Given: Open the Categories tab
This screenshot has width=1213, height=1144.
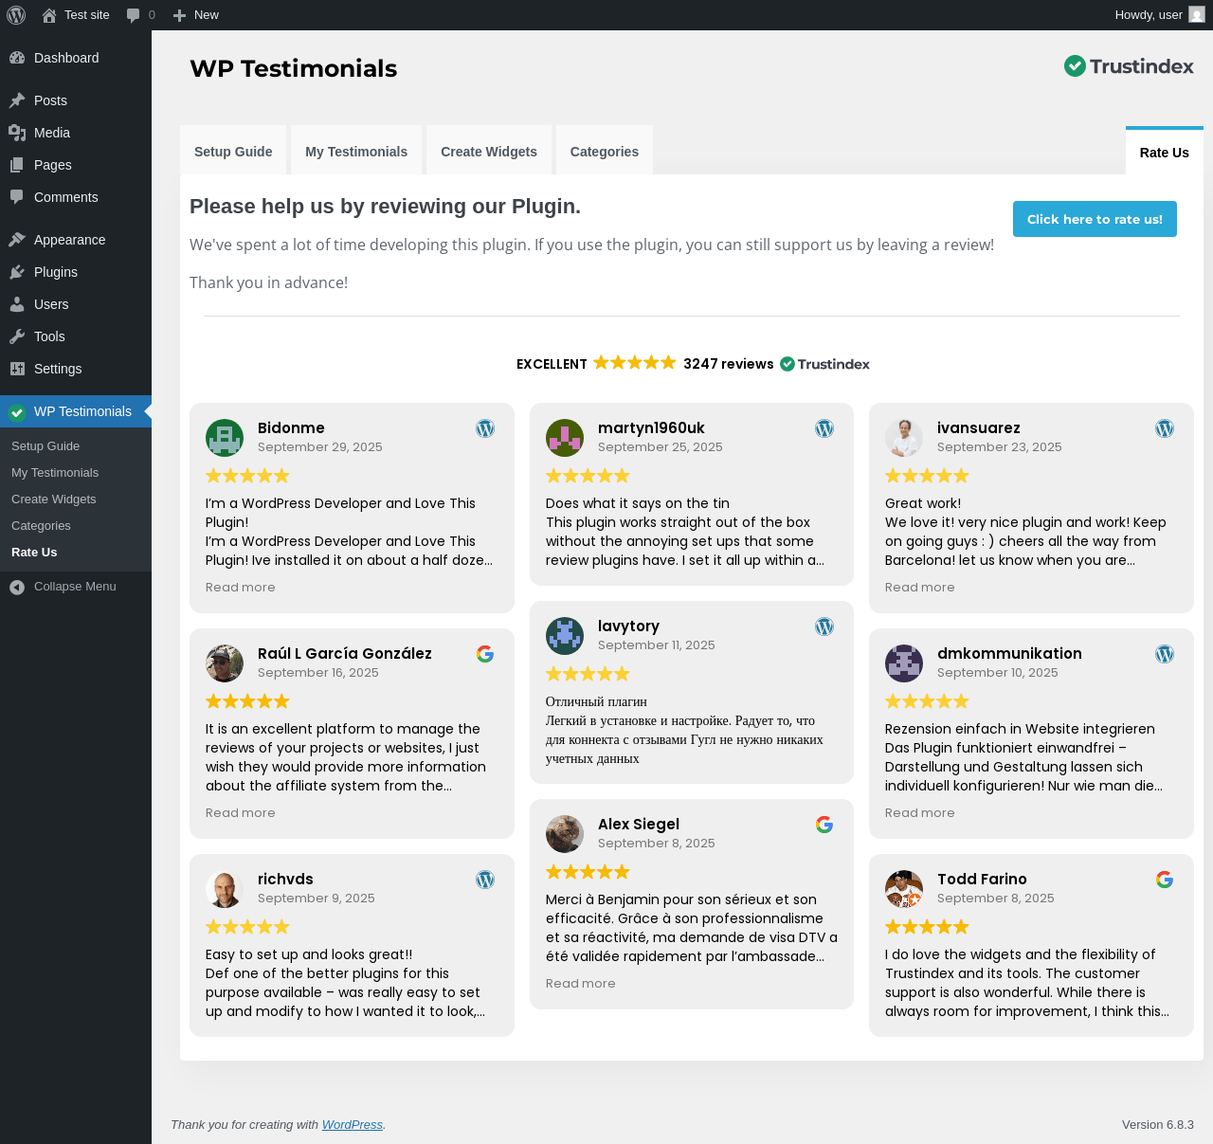Looking at the screenshot, I should tap(605, 151).
